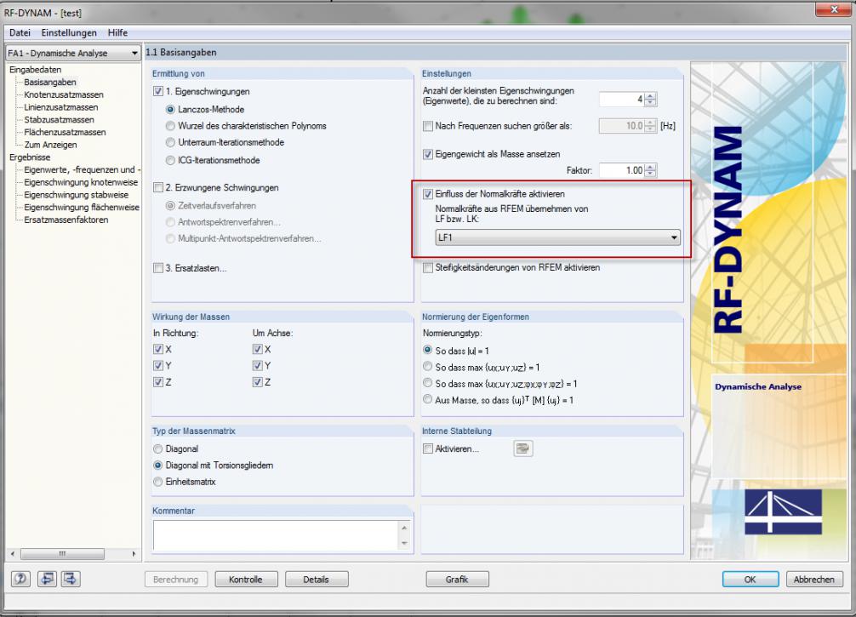Image resolution: width=856 pixels, height=617 pixels.
Task: Select Zum Anzeigen in the tree
Action: [50, 145]
